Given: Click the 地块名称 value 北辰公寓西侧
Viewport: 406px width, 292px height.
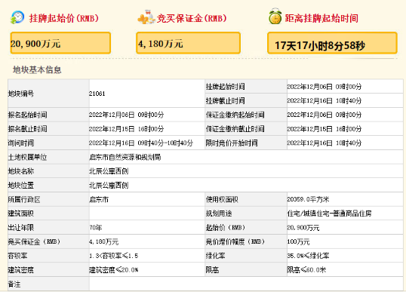Looking at the screenshot, I should [109, 171].
